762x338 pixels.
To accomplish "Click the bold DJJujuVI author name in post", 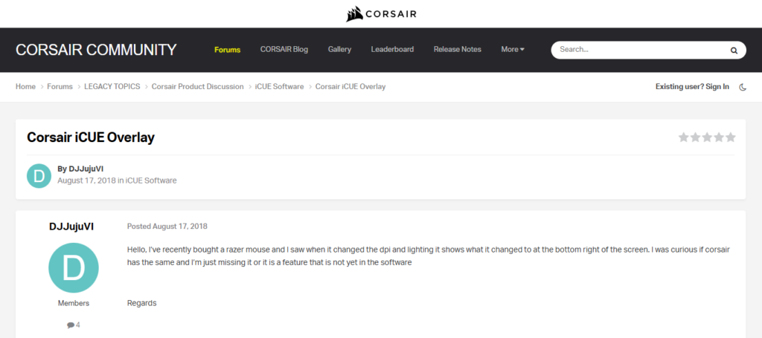I will coord(71,227).
